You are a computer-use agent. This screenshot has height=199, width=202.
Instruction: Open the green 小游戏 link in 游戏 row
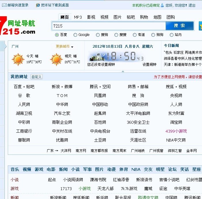(85, 188)
